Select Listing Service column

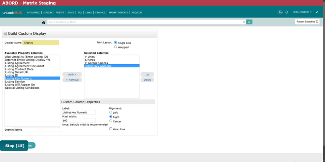(x=32, y=81)
